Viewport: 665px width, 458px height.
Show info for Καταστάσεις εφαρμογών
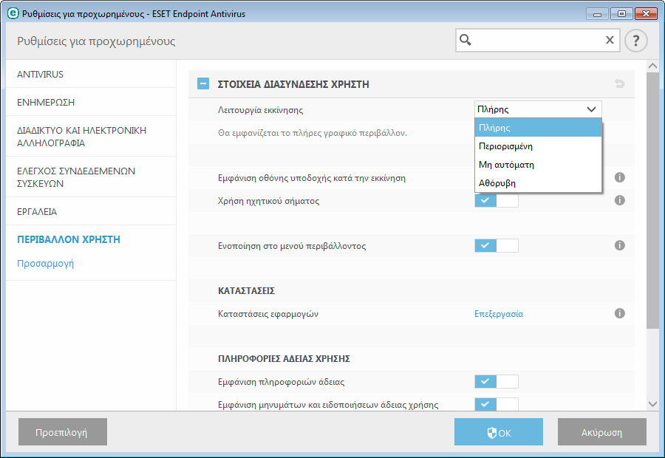coord(620,313)
